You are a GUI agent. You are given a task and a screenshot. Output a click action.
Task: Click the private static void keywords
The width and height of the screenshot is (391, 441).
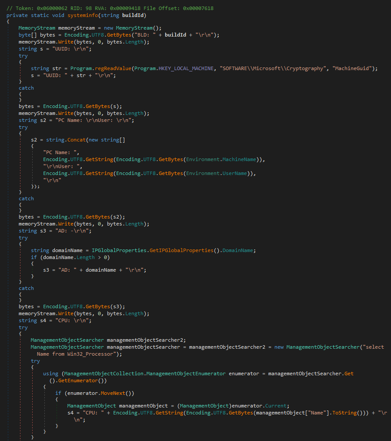[x=35, y=15]
